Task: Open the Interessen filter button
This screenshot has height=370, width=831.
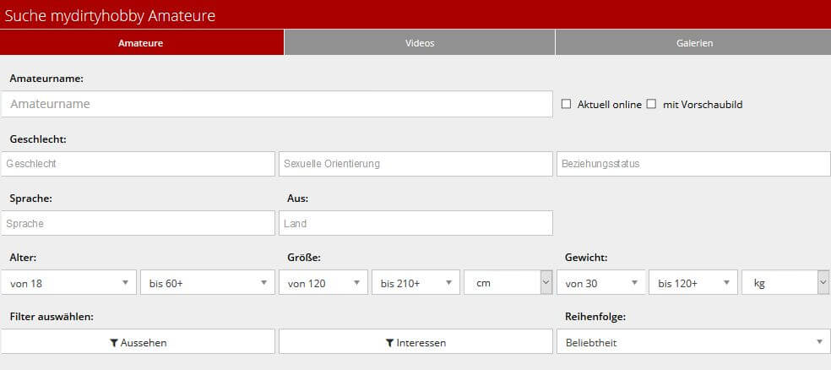Action: [x=415, y=342]
